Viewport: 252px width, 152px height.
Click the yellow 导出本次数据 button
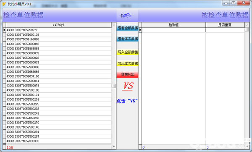coord(127,63)
